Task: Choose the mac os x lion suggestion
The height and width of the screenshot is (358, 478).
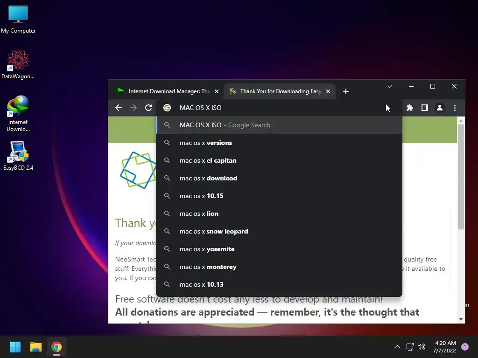Action: (279, 213)
